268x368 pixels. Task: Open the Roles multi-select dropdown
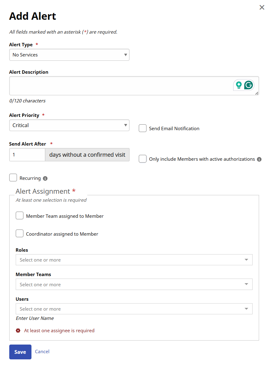click(134, 260)
